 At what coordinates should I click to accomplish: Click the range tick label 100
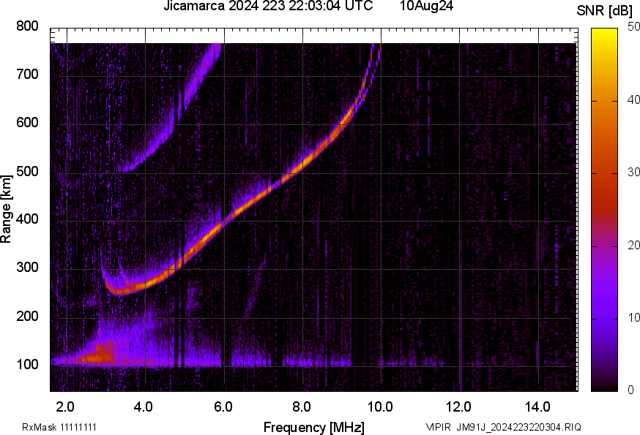(x=27, y=365)
